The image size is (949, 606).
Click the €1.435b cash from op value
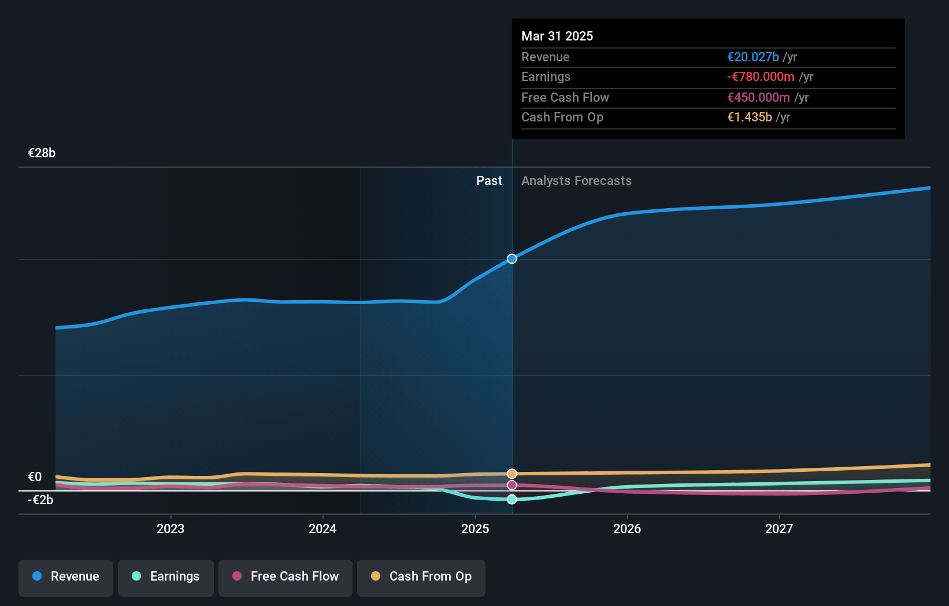point(750,117)
